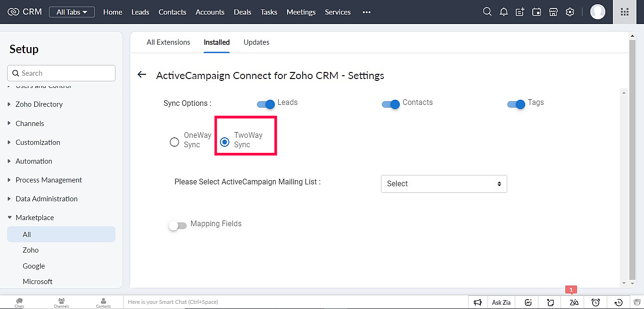Open the notifications bell icon

pyautogui.click(x=504, y=12)
